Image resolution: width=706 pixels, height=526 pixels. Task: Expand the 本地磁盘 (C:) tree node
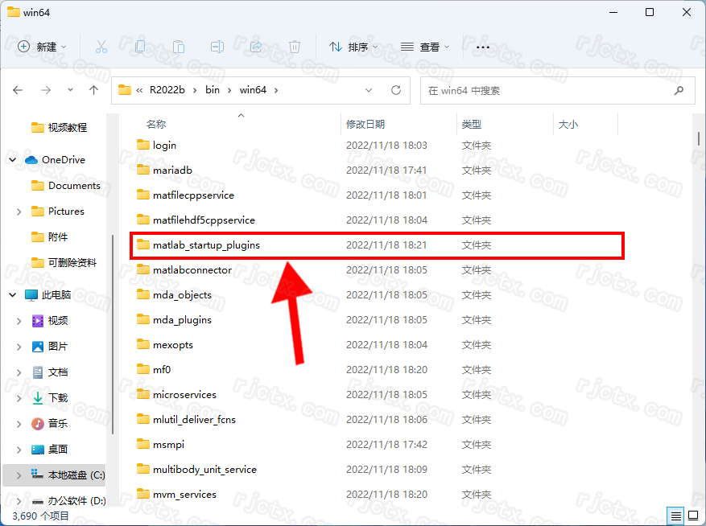click(19, 475)
